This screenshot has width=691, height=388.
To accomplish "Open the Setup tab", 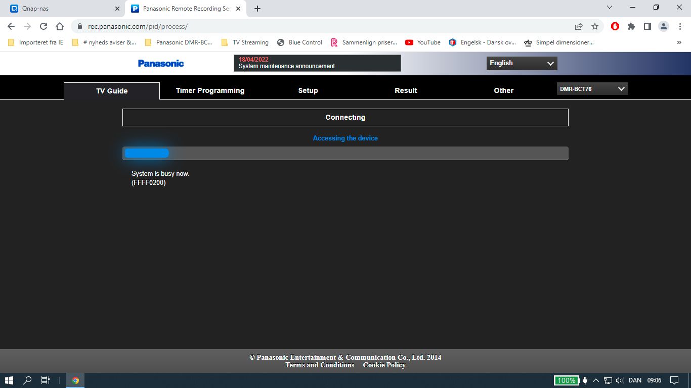I will pyautogui.click(x=308, y=90).
